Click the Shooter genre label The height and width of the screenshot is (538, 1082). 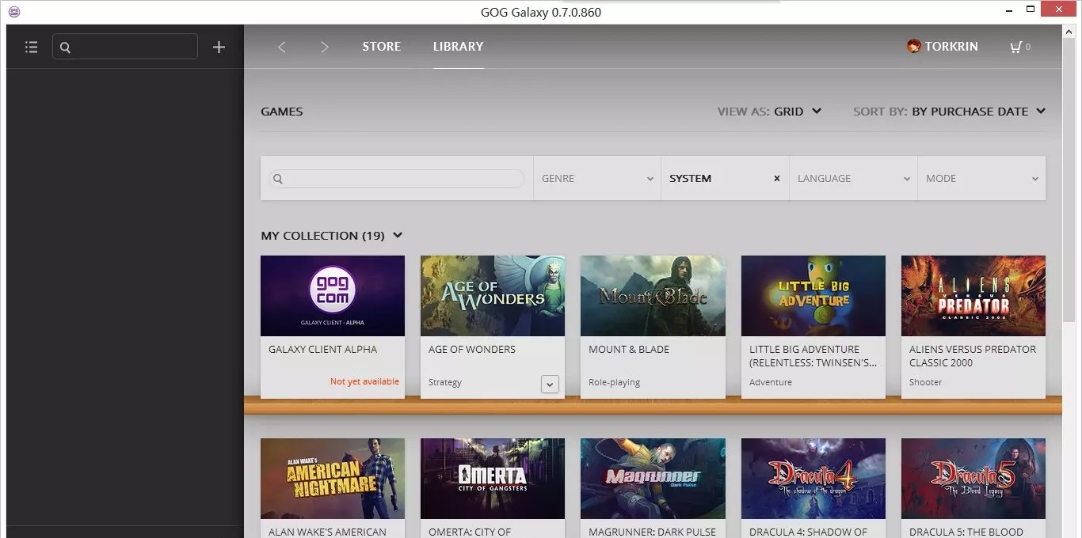coord(926,382)
